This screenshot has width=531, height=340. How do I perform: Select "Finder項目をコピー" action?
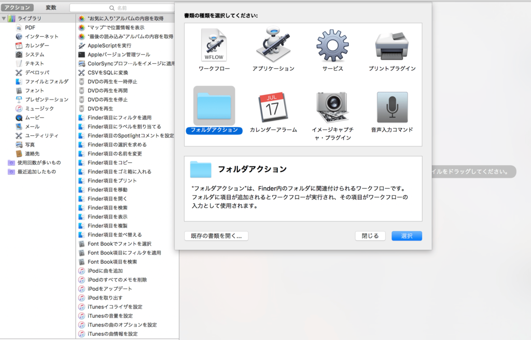(x=110, y=163)
